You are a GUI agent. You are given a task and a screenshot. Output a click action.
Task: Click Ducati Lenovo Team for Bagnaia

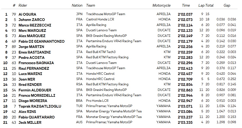pos(101,63)
